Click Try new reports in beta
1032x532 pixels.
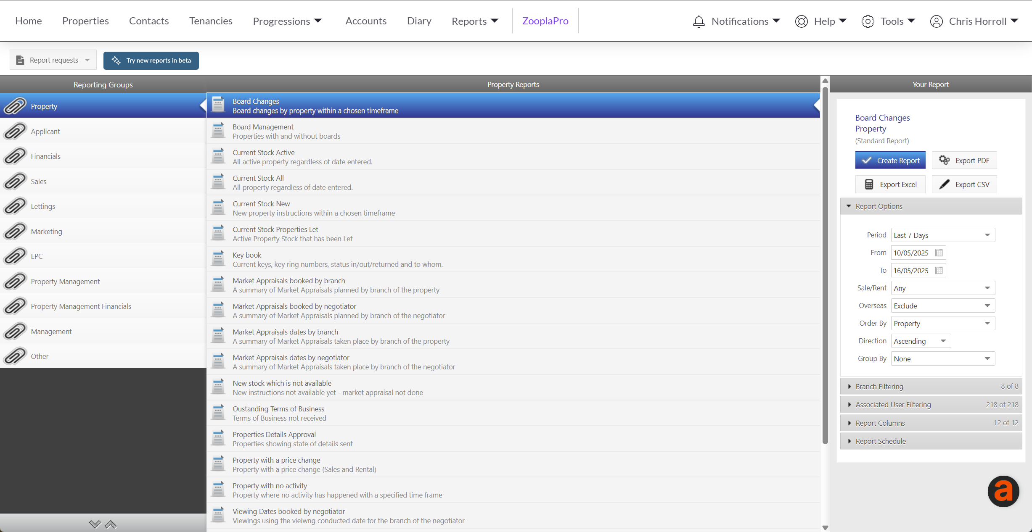click(151, 60)
